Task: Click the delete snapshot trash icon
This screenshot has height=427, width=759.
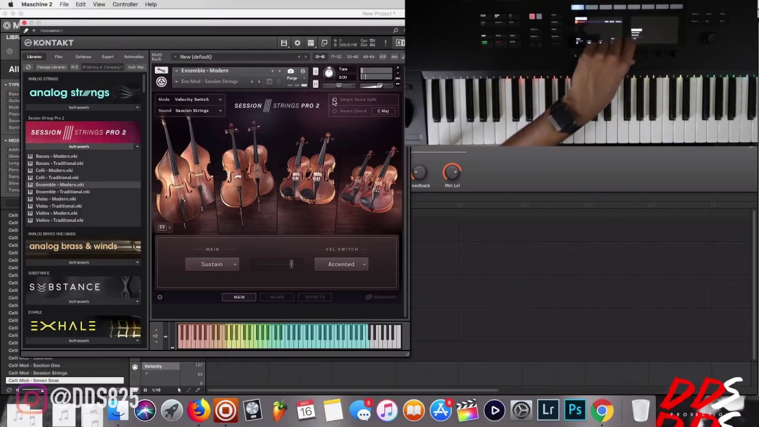Action: point(278,81)
